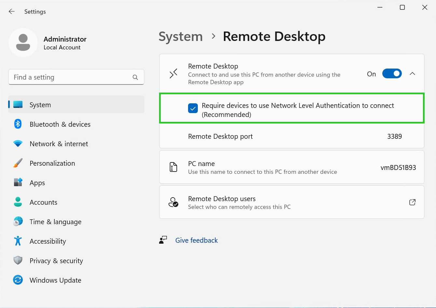This screenshot has width=436, height=308.
Task: Navigate back with the arrow button
Action: tap(11, 11)
